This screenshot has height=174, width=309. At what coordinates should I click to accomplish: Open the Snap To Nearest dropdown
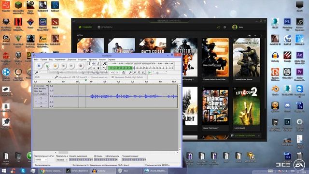(x=62, y=159)
